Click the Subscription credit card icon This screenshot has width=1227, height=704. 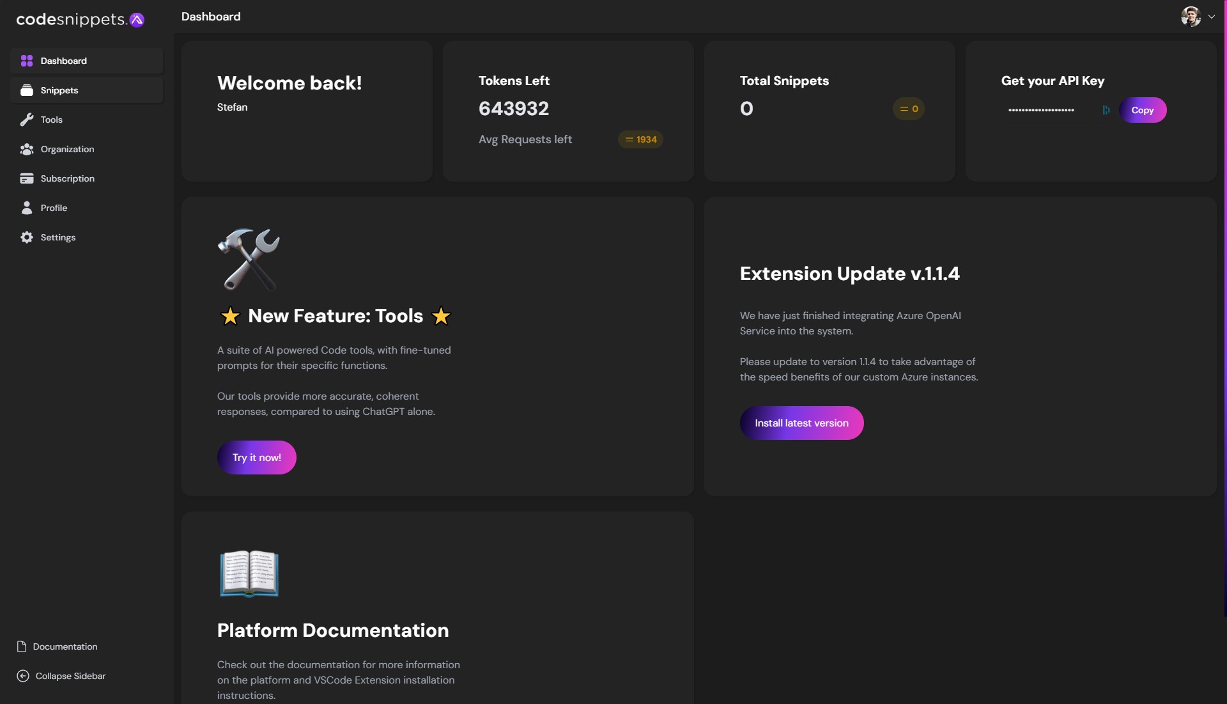(x=26, y=178)
